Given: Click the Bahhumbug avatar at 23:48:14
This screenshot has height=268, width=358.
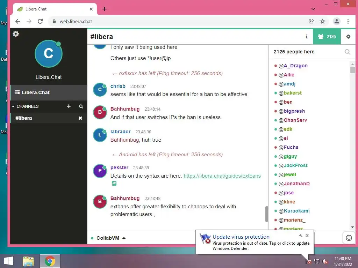Looking at the screenshot, I should 100,112.
